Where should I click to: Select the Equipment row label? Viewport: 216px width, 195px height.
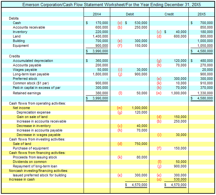(21, 46)
